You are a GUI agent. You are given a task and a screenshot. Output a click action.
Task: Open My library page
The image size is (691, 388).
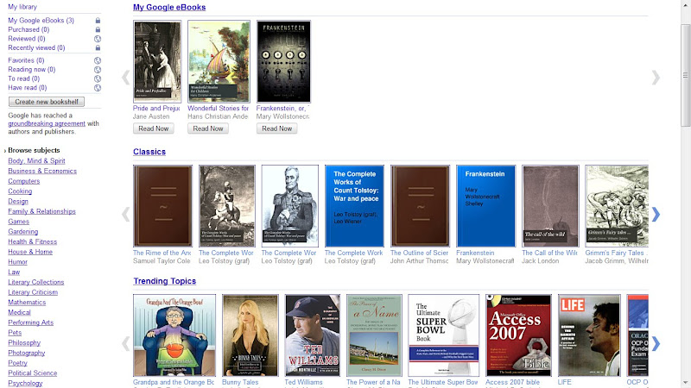(22, 7)
